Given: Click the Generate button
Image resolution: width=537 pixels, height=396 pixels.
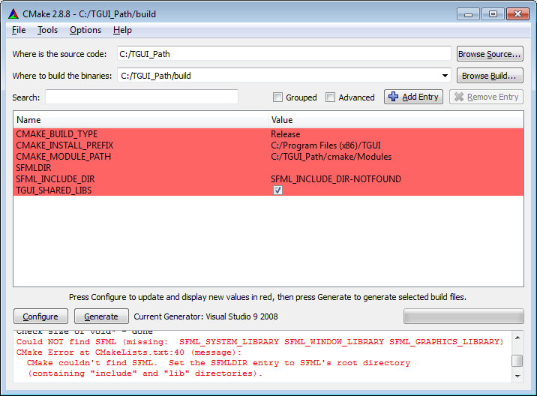Looking at the screenshot, I should (x=101, y=316).
